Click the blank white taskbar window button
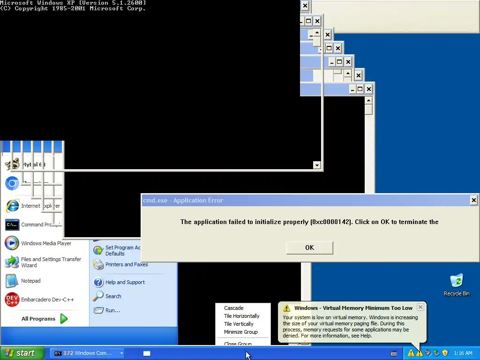480x360 pixels. (x=147, y=353)
